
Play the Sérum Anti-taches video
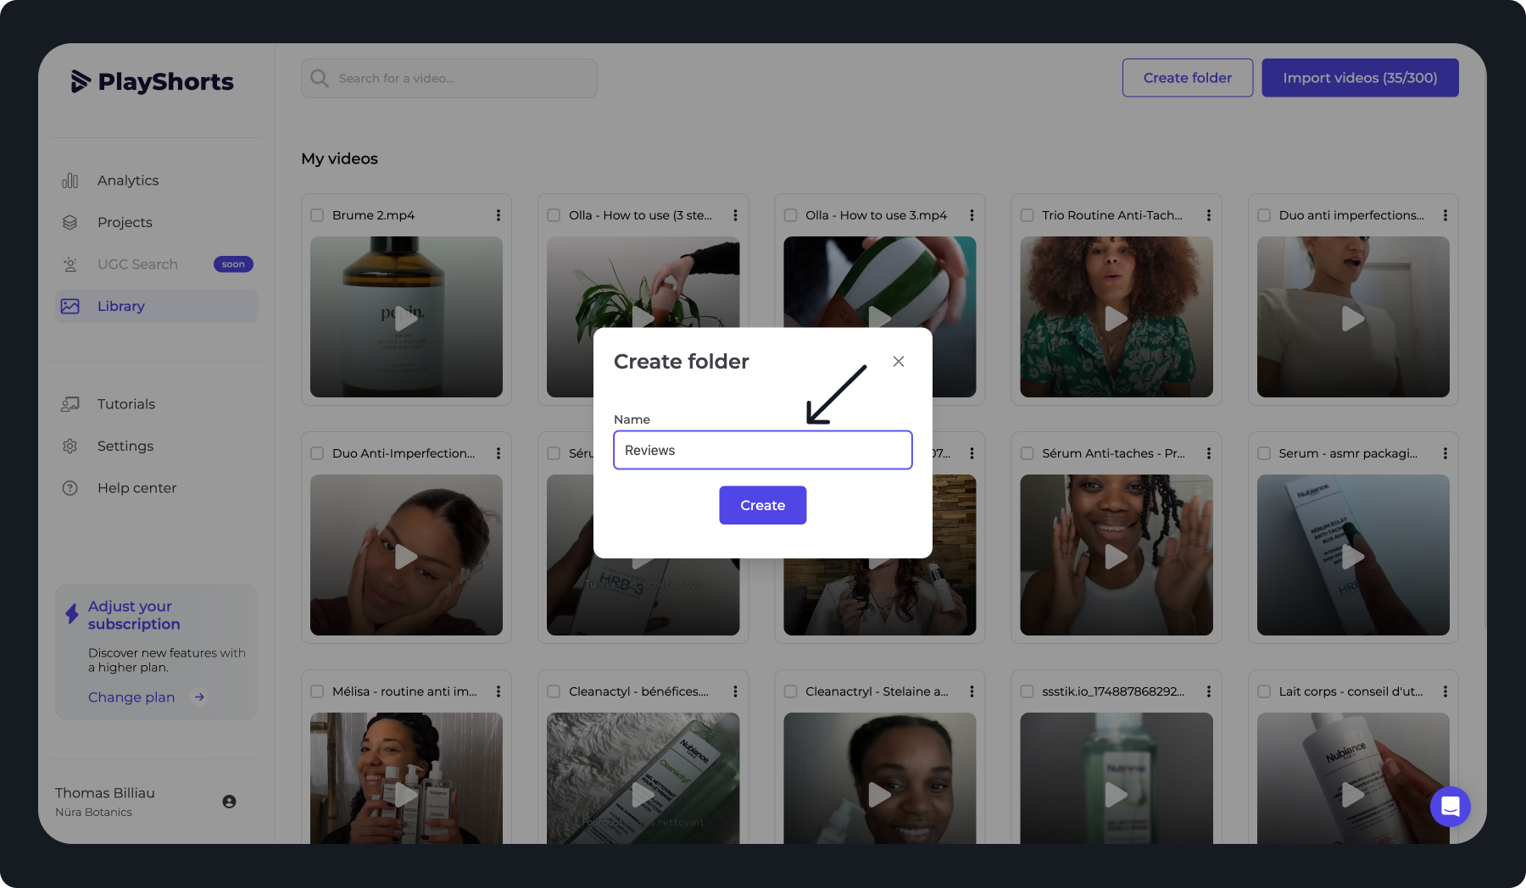(1116, 557)
